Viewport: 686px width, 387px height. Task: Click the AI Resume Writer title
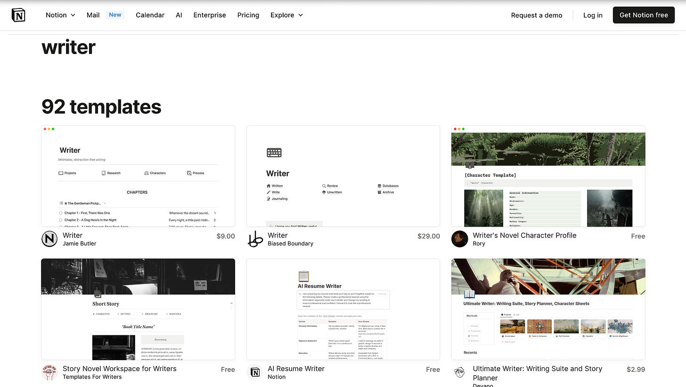[x=296, y=369]
